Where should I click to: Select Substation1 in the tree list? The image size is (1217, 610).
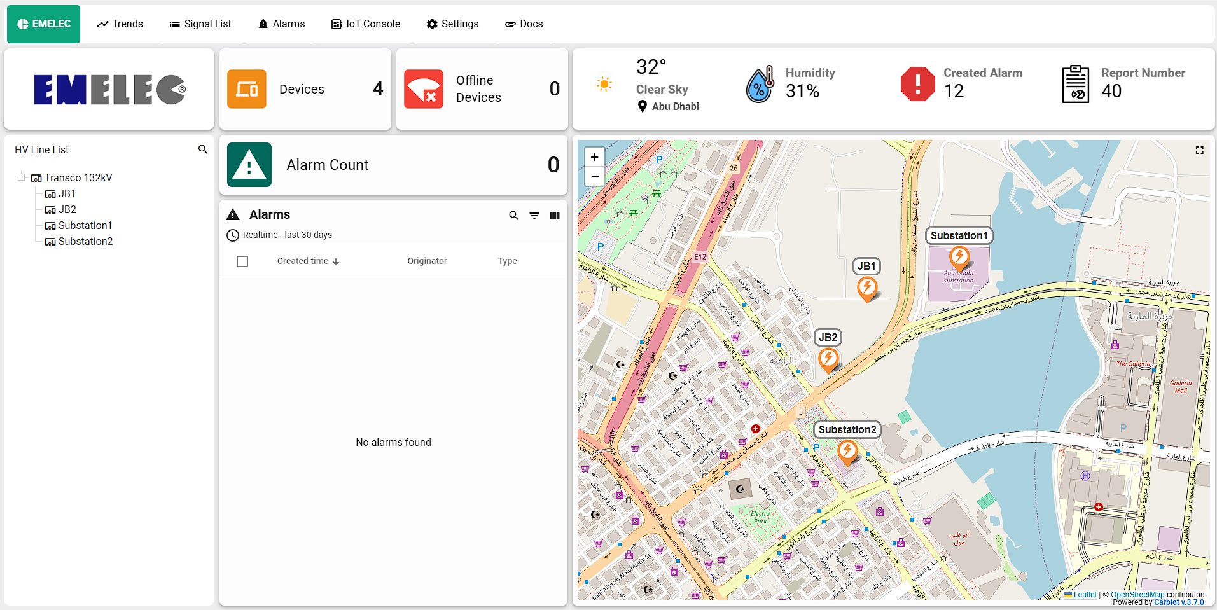(85, 226)
